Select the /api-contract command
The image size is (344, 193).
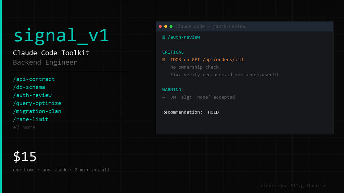pos(34,79)
